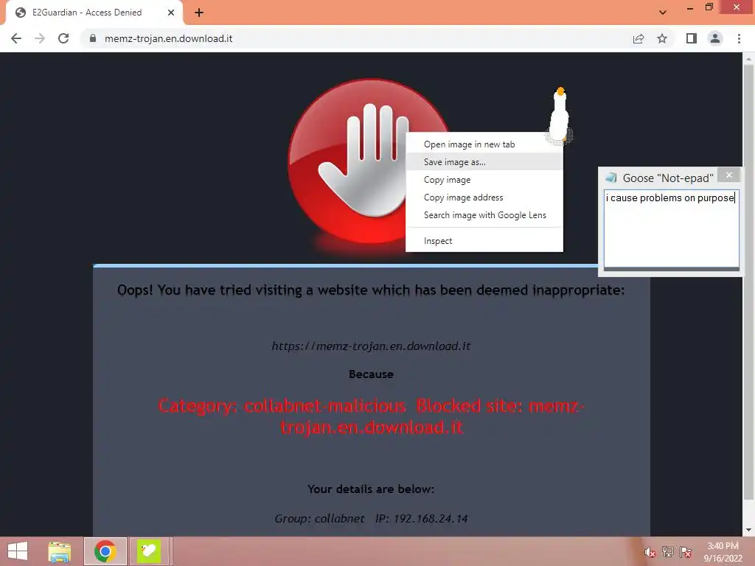
Task: Click the blocked URL https://memz-trojan.en.download.it
Action: pos(371,346)
